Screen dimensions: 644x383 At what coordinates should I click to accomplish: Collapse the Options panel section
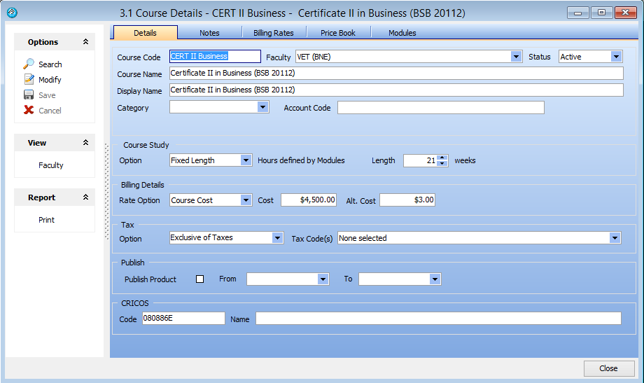pyautogui.click(x=85, y=42)
